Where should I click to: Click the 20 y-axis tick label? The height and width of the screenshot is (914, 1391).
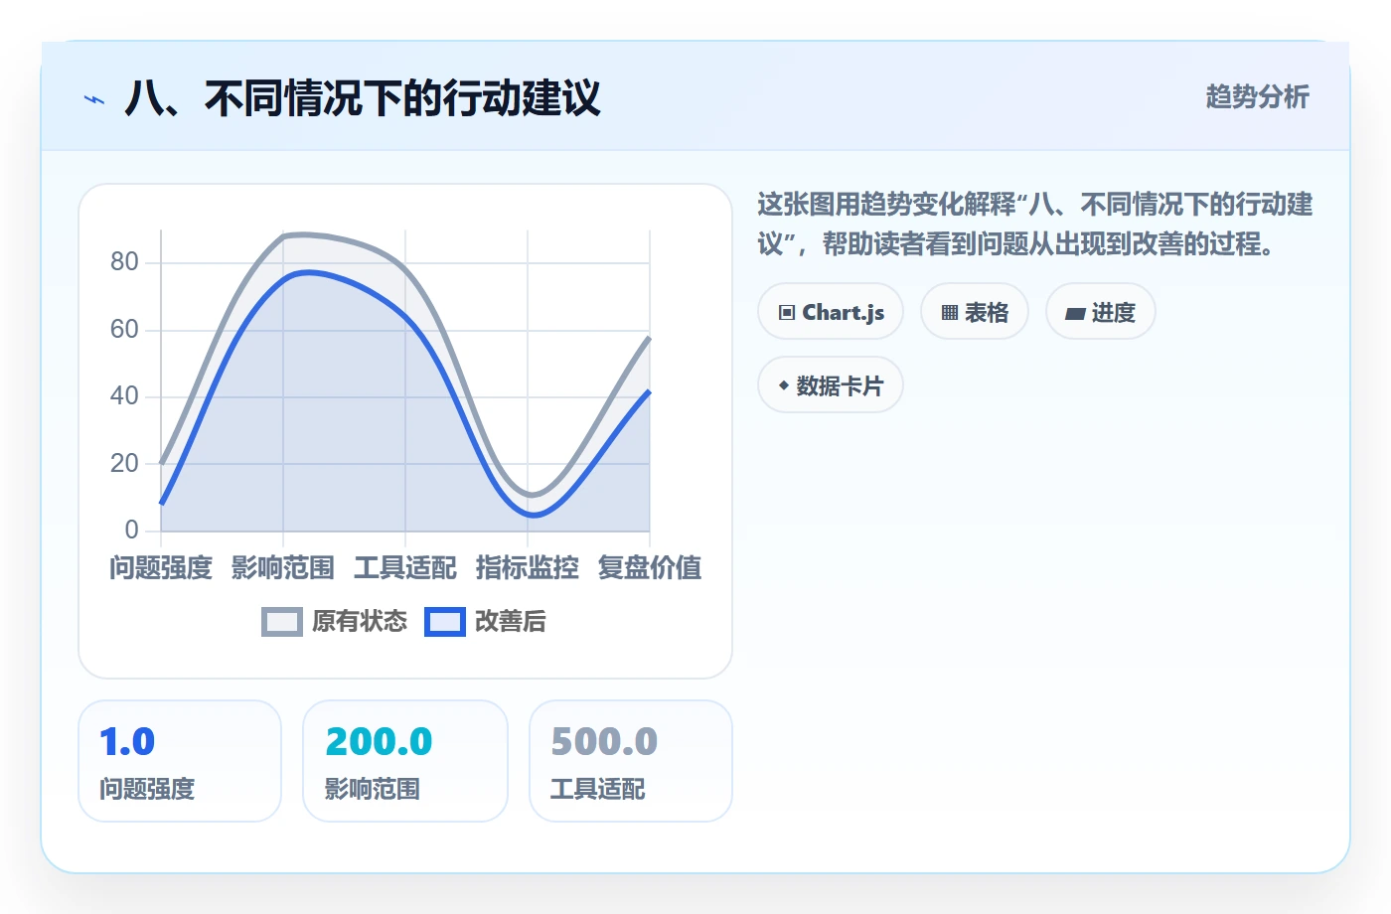click(x=124, y=463)
